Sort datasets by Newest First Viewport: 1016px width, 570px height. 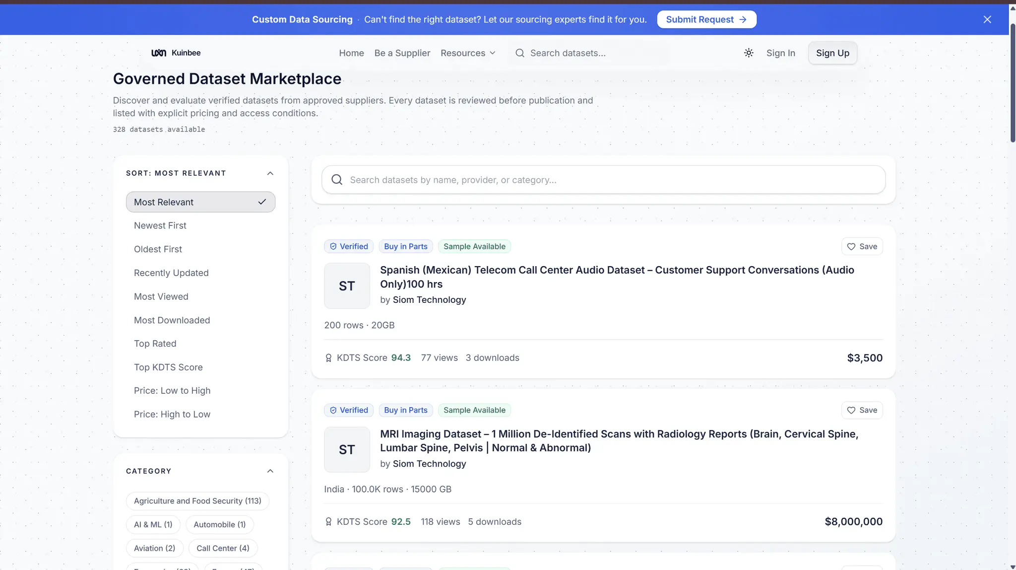click(x=200, y=226)
